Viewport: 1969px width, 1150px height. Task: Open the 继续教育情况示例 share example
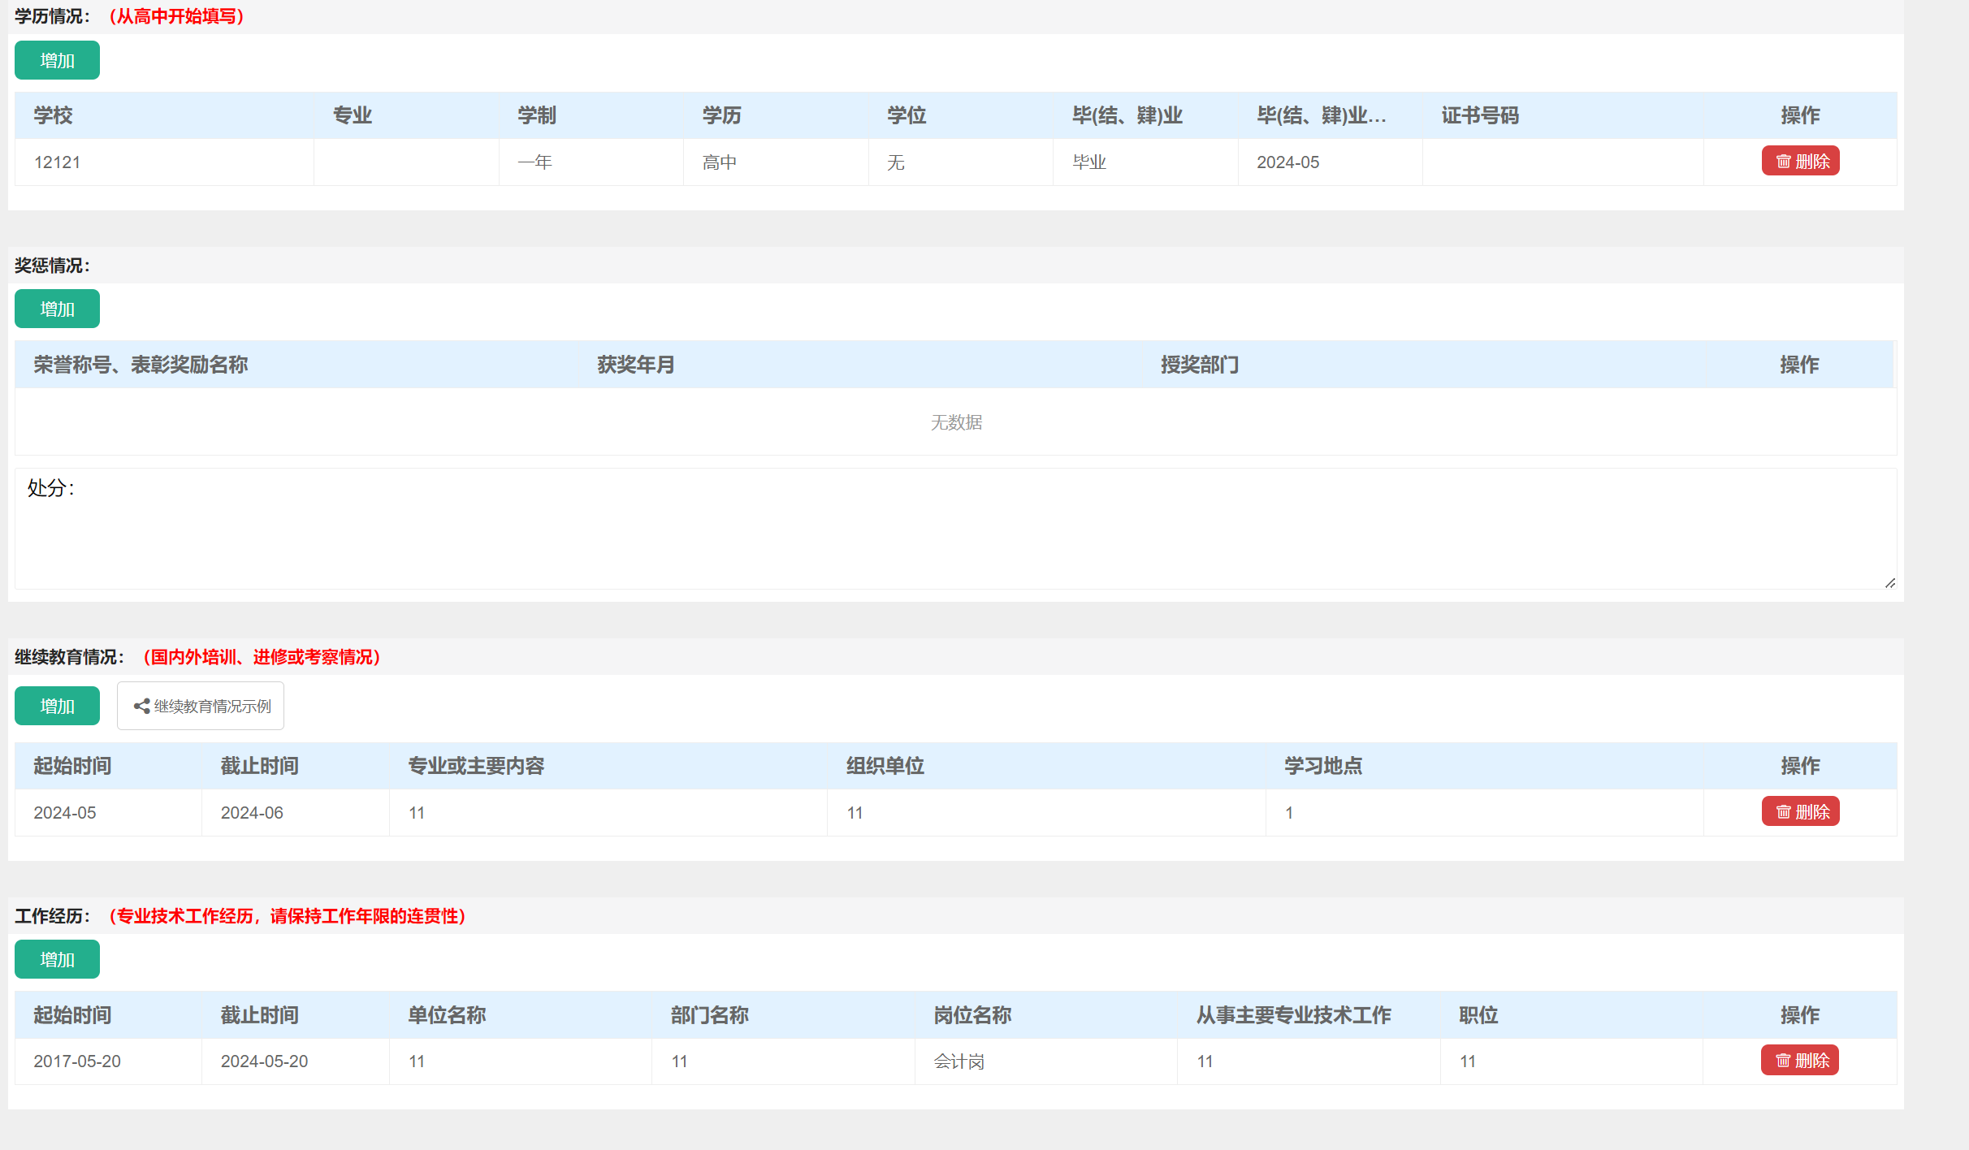(x=201, y=705)
